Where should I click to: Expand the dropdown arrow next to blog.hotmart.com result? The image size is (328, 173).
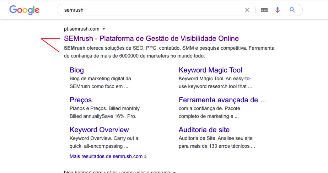click(x=174, y=172)
